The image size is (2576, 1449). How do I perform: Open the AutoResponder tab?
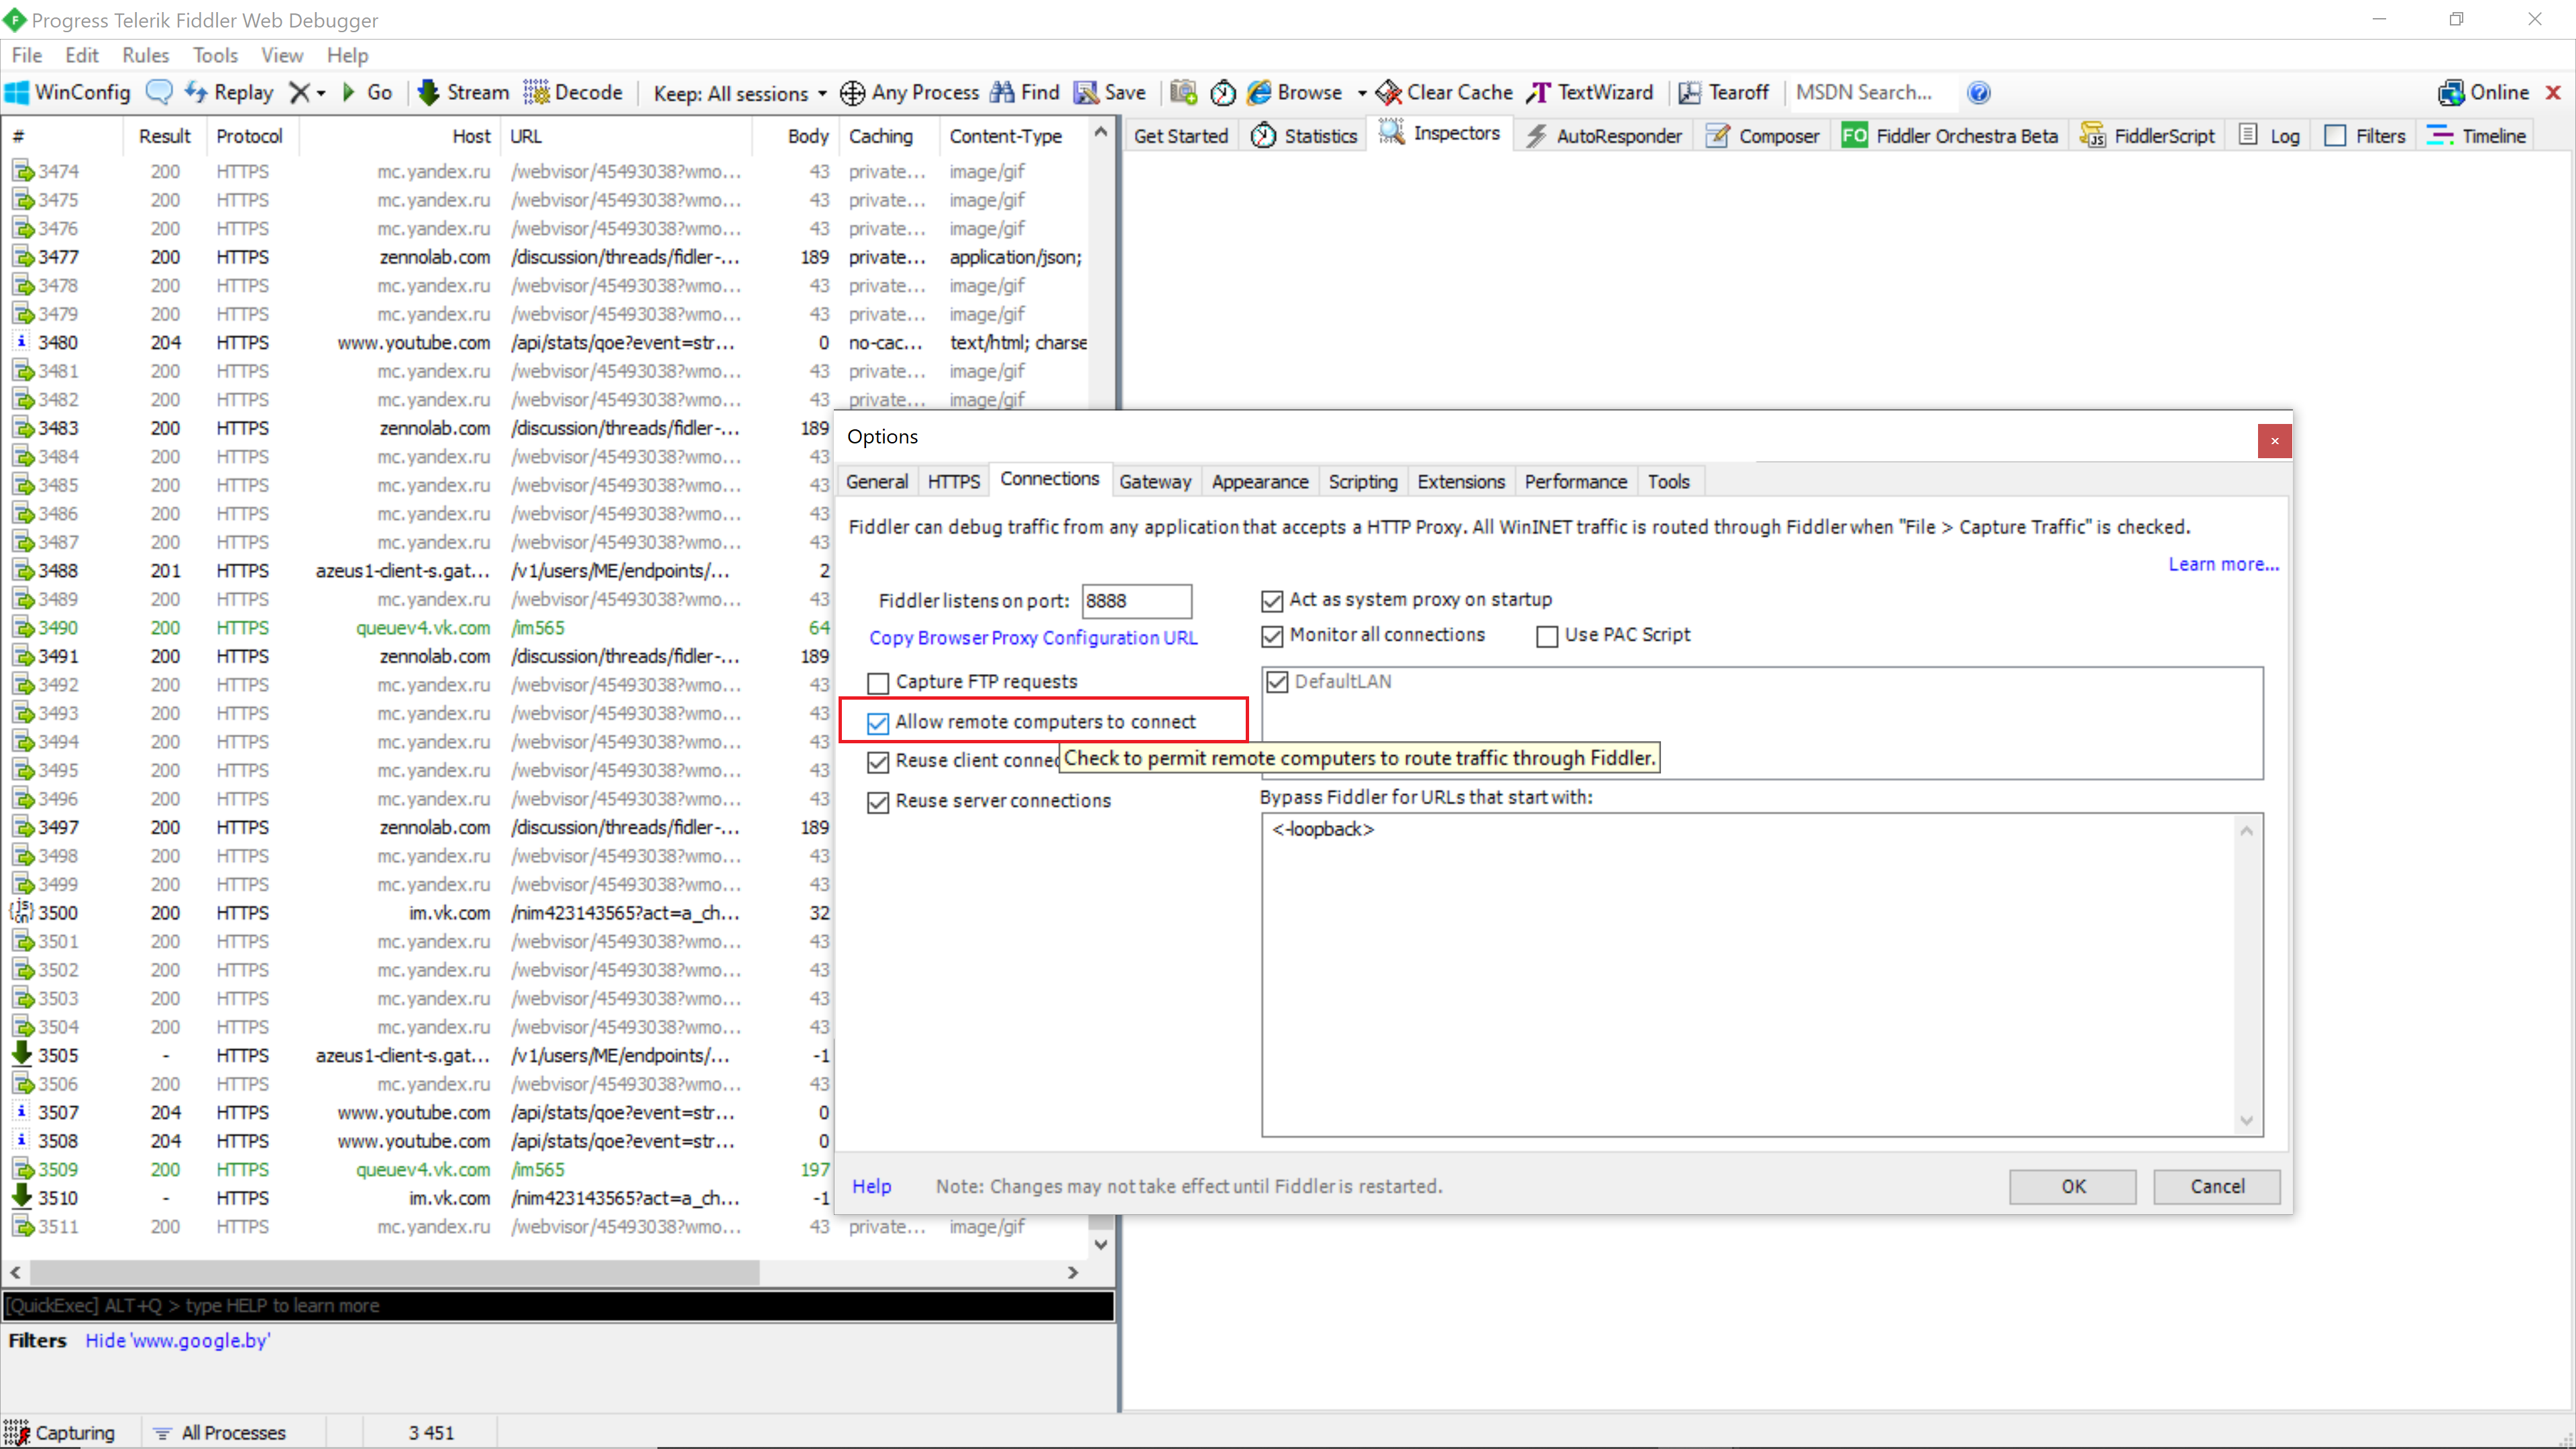pyautogui.click(x=1605, y=136)
